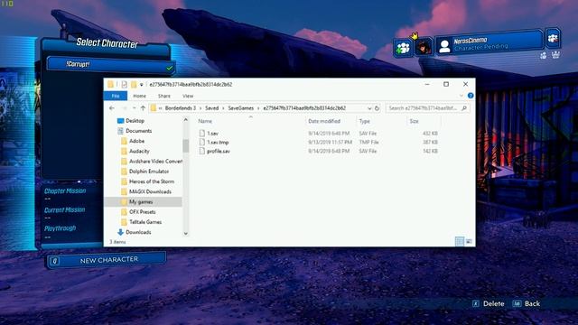
Task: Click the Delete prompt in game
Action: [x=489, y=303]
